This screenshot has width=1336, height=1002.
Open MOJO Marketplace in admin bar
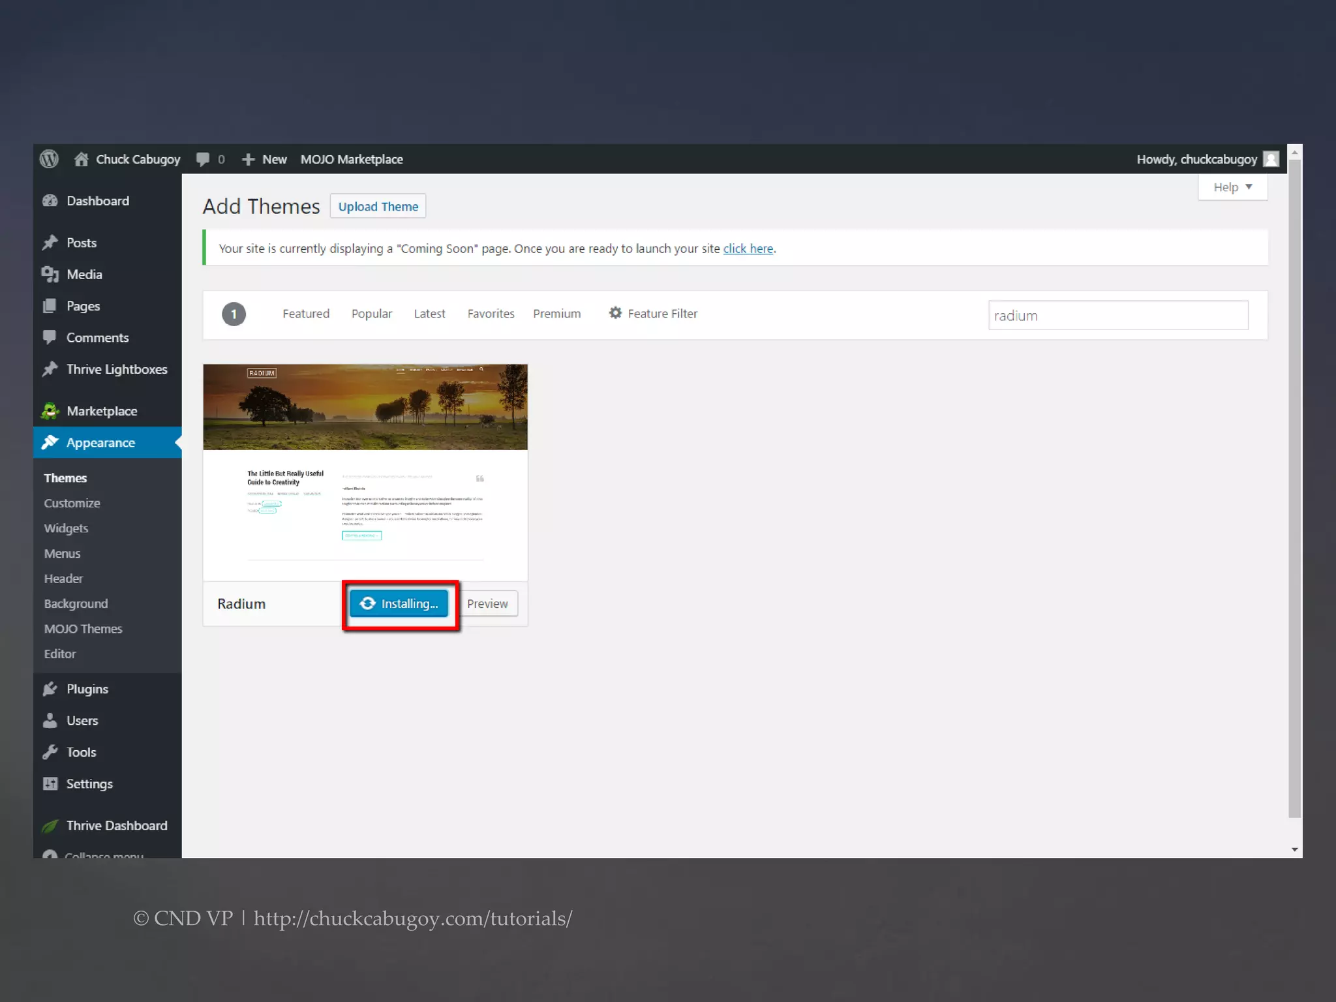[x=352, y=159]
